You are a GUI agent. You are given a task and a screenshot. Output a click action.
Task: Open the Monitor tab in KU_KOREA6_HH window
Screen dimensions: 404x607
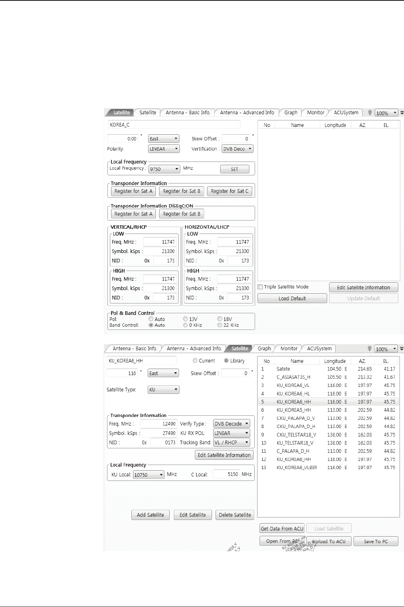289,349
